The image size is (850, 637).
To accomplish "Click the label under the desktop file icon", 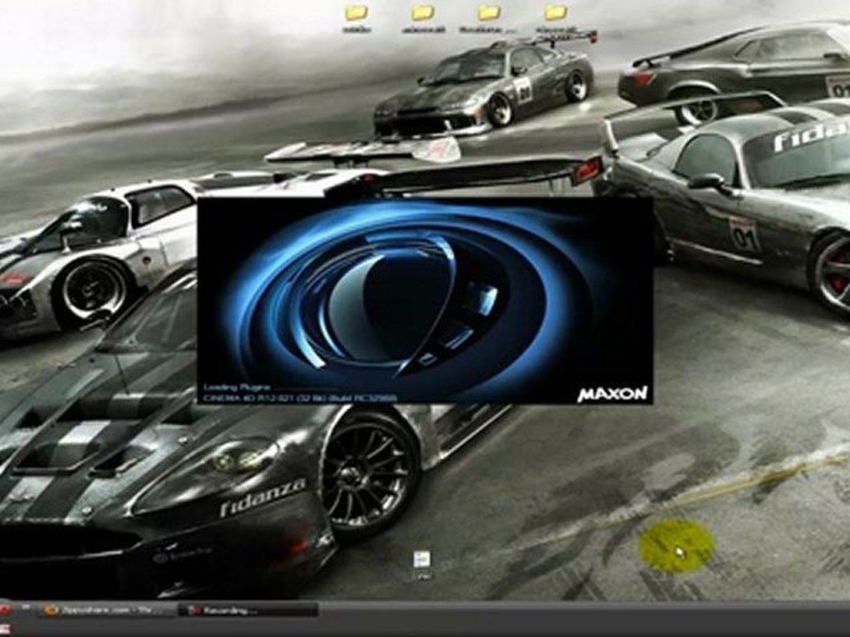I will click(x=423, y=575).
